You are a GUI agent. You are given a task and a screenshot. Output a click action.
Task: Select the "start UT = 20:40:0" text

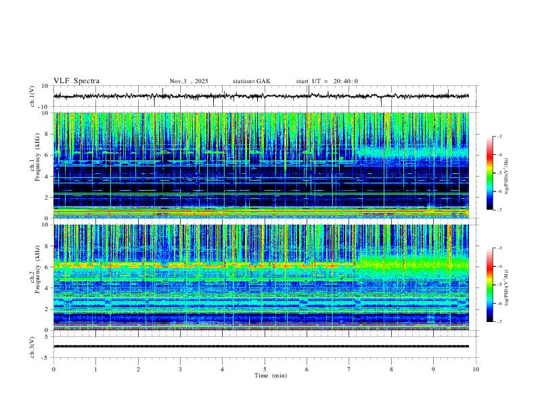click(x=327, y=81)
